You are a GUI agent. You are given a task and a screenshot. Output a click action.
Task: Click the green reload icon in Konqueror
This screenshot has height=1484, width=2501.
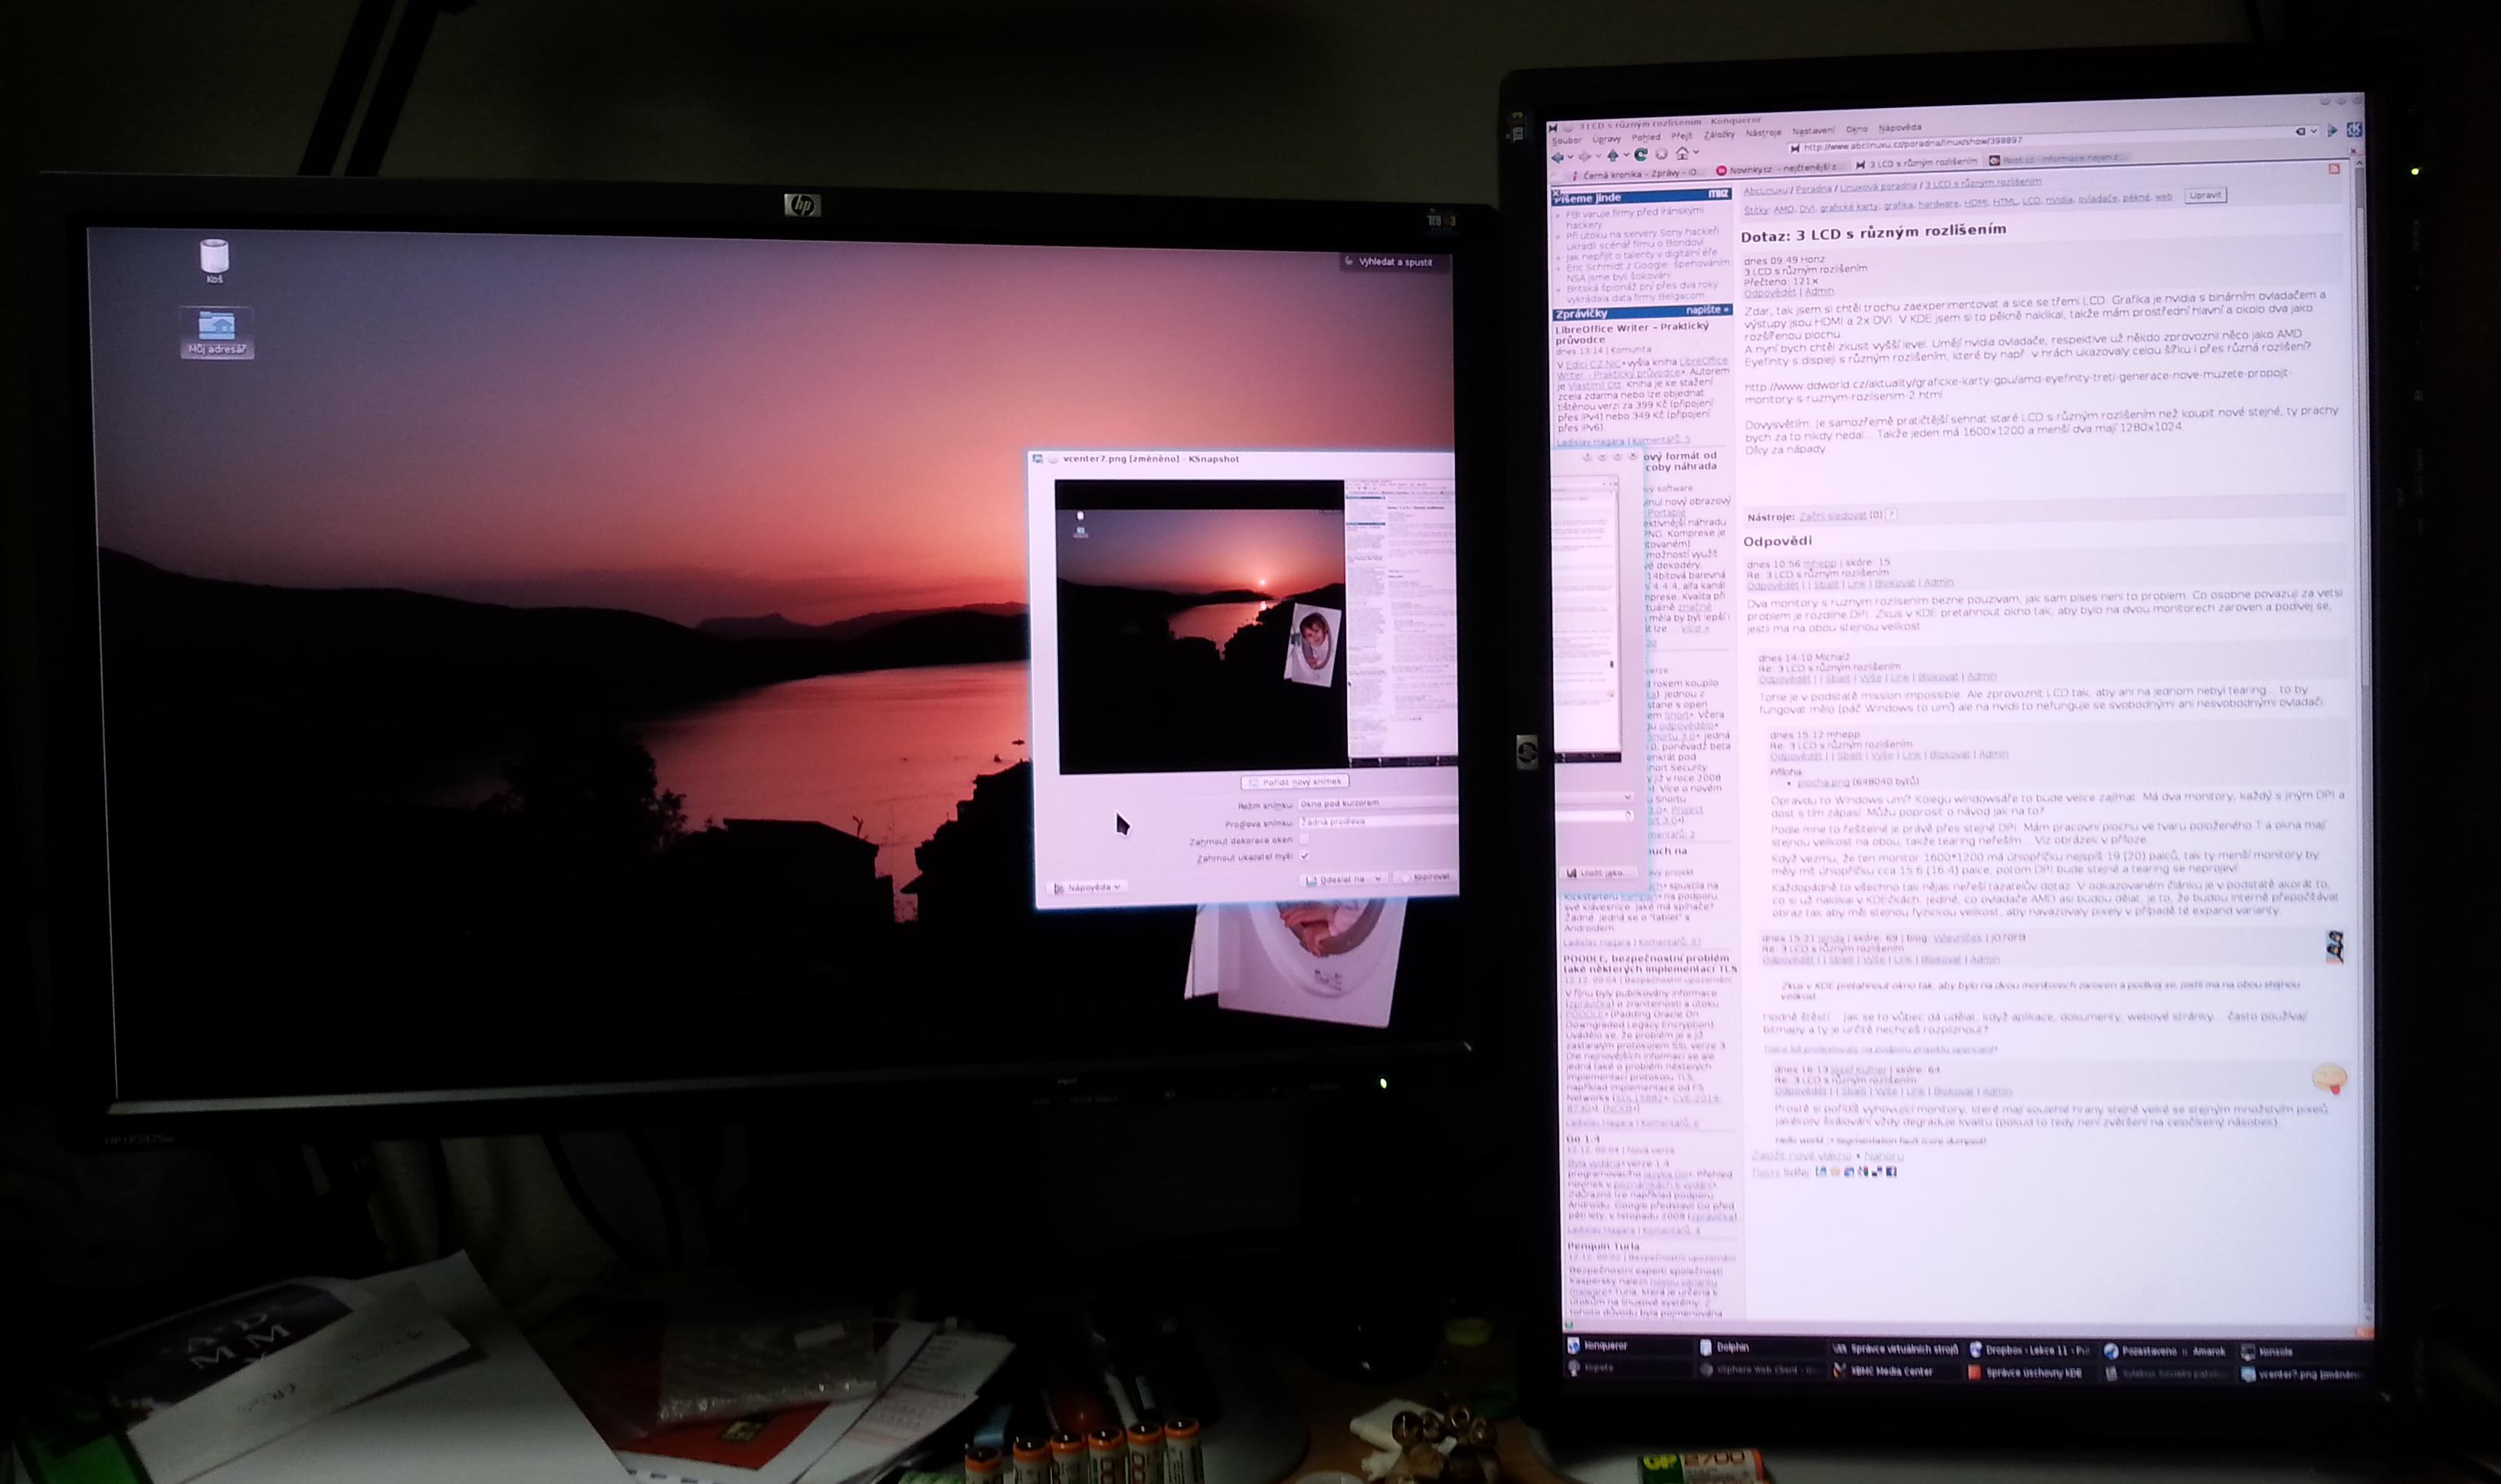[x=1641, y=155]
